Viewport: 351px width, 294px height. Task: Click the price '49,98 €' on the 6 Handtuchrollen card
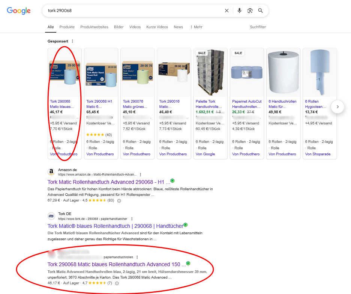275,112
